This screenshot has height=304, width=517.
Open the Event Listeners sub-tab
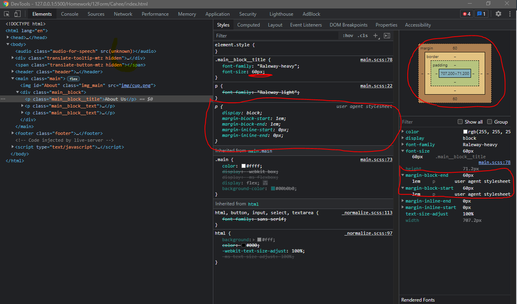306,25
